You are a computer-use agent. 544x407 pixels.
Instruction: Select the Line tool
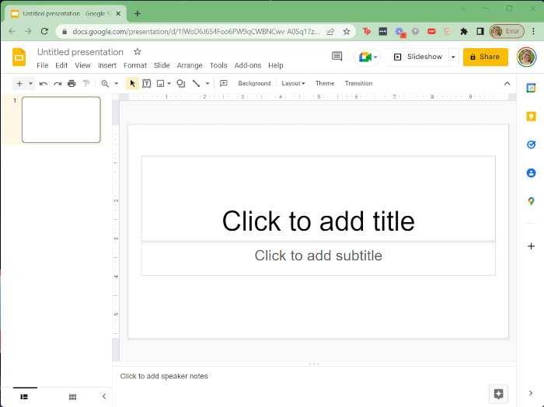point(196,84)
